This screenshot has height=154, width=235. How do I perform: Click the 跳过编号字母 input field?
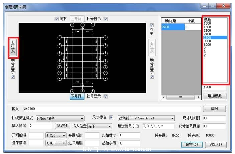(x=159, y=126)
